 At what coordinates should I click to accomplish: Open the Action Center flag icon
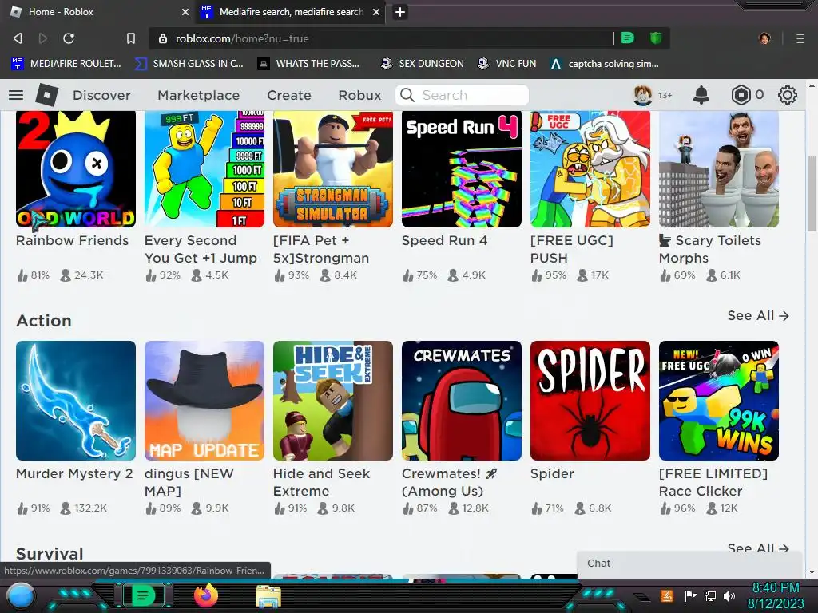pos(691,595)
